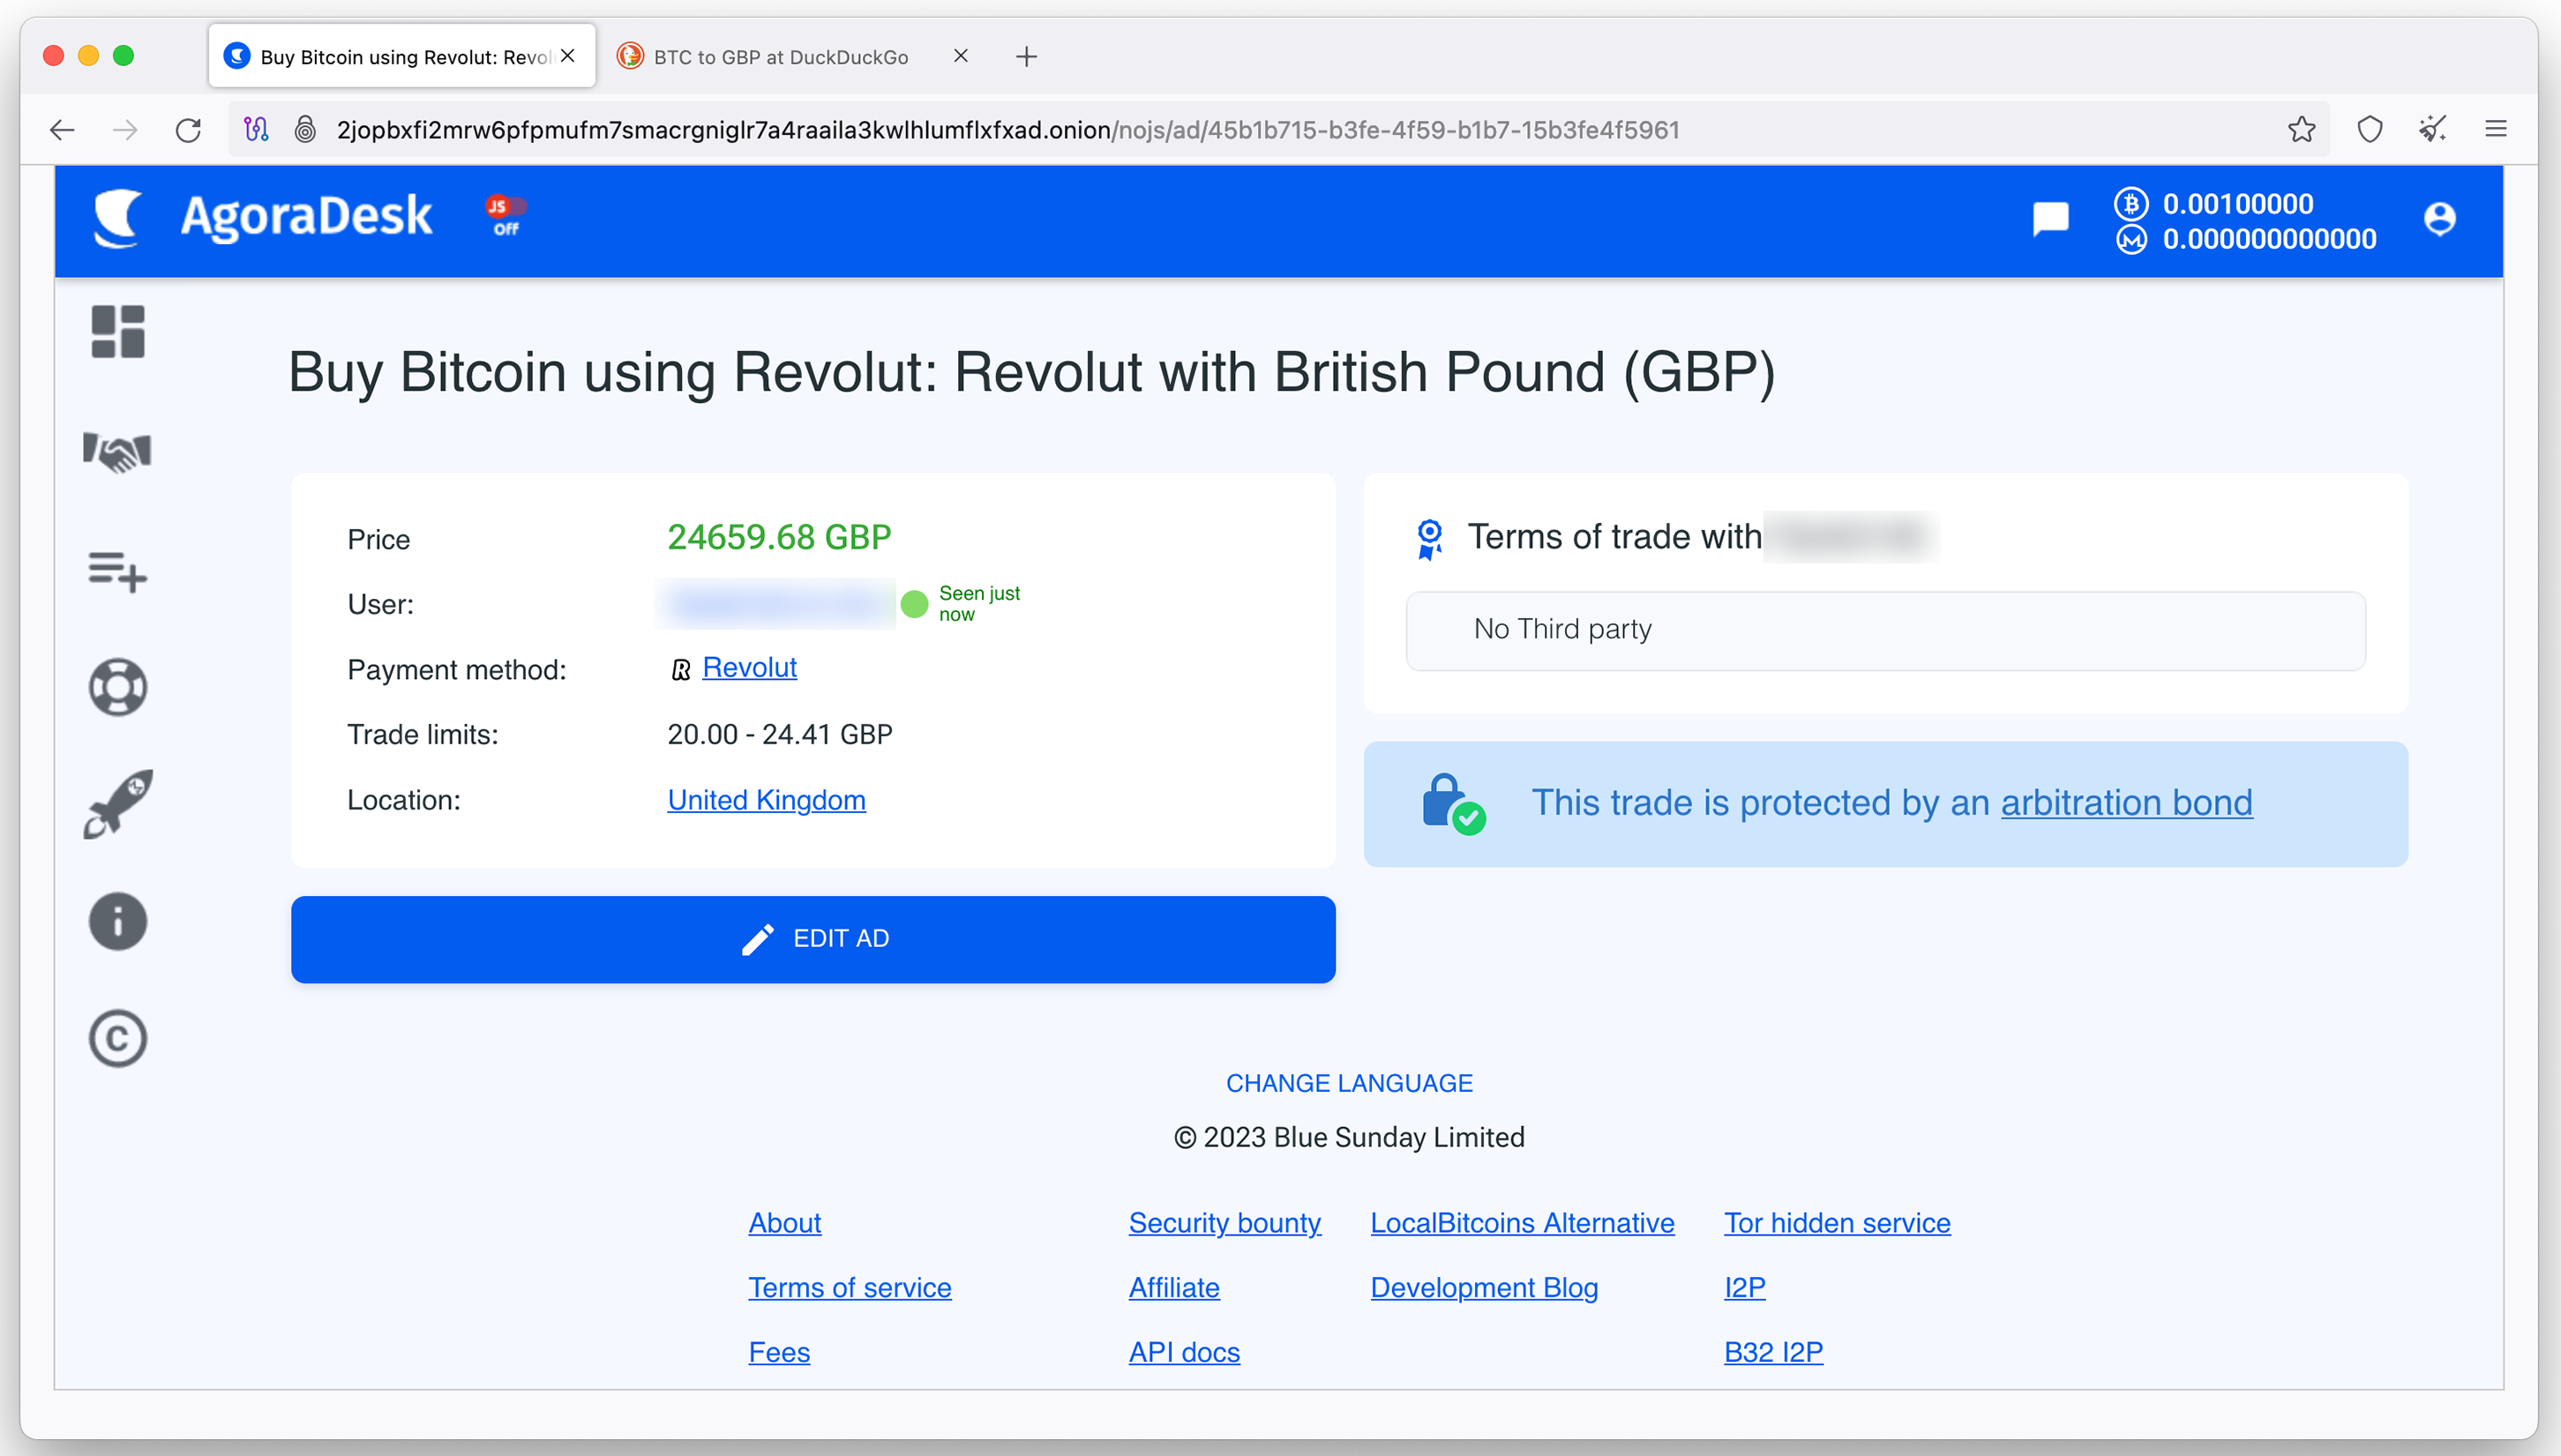Follow the arbitration bond link
The image size is (2561, 1456).
click(2126, 803)
